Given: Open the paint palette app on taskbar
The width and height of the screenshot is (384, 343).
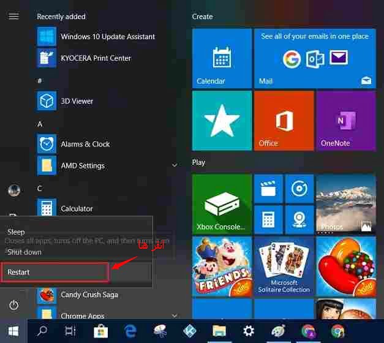Looking at the screenshot, I should coord(278,331).
